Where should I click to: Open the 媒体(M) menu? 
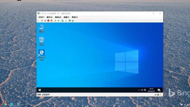[x=58, y=17]
